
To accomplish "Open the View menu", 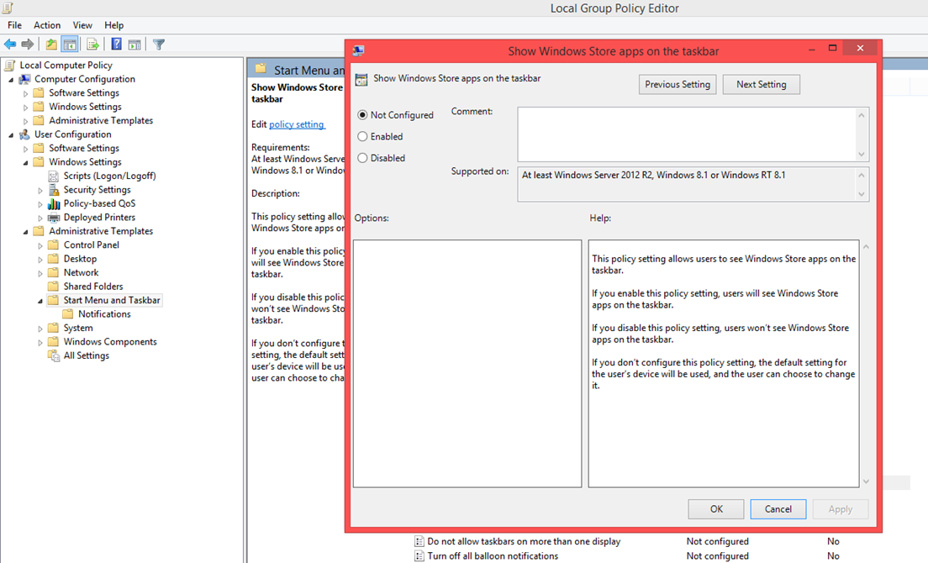I will (x=82, y=25).
